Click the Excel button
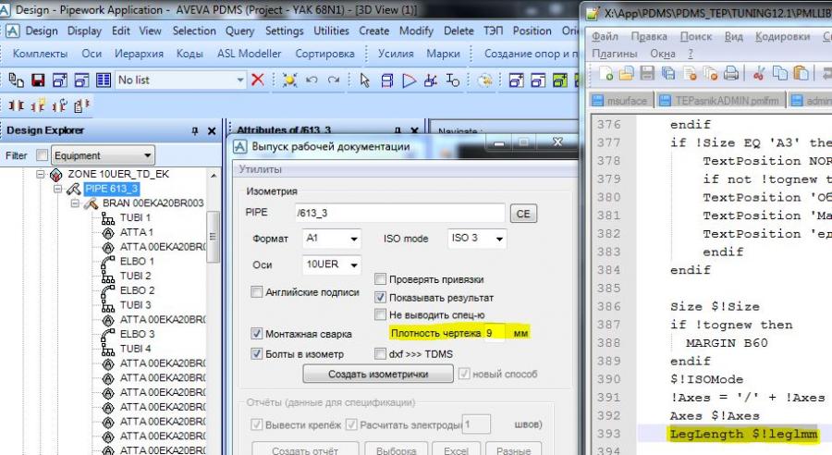Image resolution: width=832 pixels, height=455 pixels. point(456,450)
